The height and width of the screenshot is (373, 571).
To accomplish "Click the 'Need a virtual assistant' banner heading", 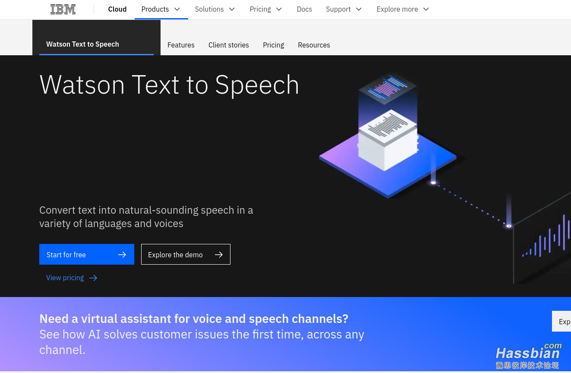I will pos(194,319).
